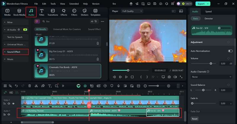237x124 pixels.
Task: Click the text T tool in timeline toolbar
Action: point(49,86)
